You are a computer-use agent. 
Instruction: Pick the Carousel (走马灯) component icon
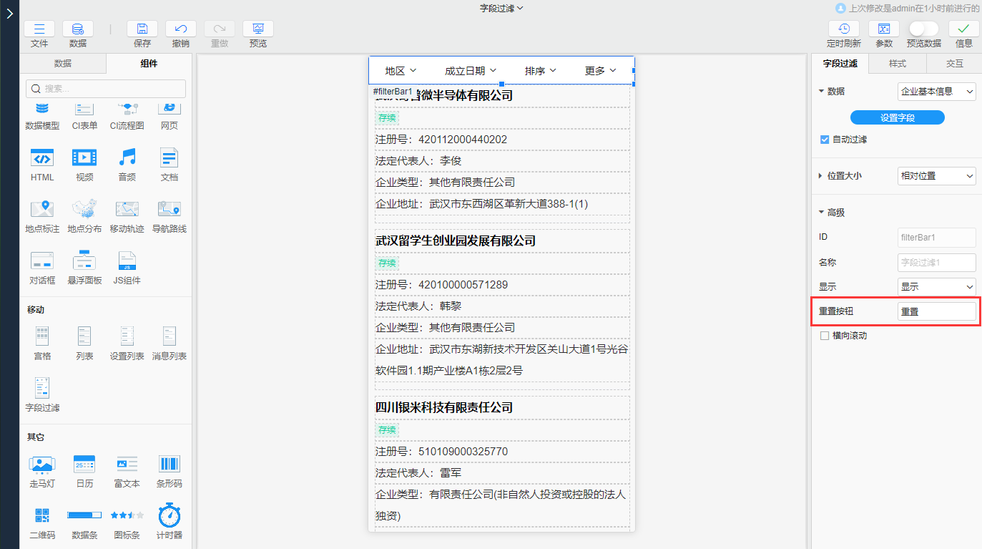tap(42, 464)
